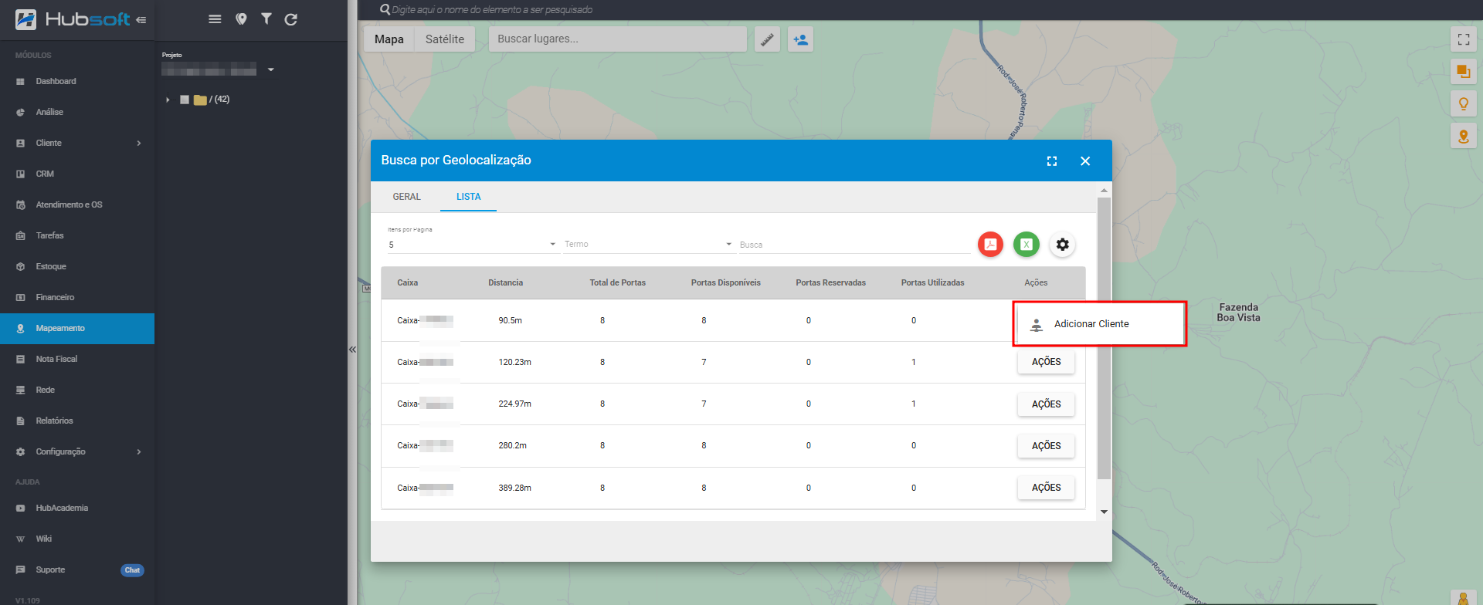Open AÇÕES for the 224.97m row

point(1047,404)
